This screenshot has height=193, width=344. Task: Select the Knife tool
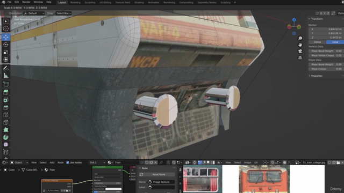click(x=6, y=122)
